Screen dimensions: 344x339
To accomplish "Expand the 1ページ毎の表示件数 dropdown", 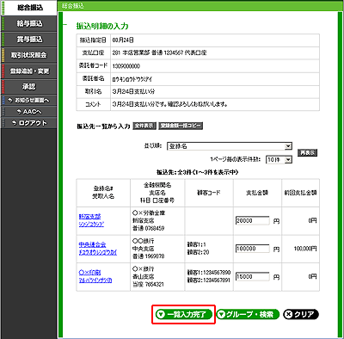I will pos(279,159).
